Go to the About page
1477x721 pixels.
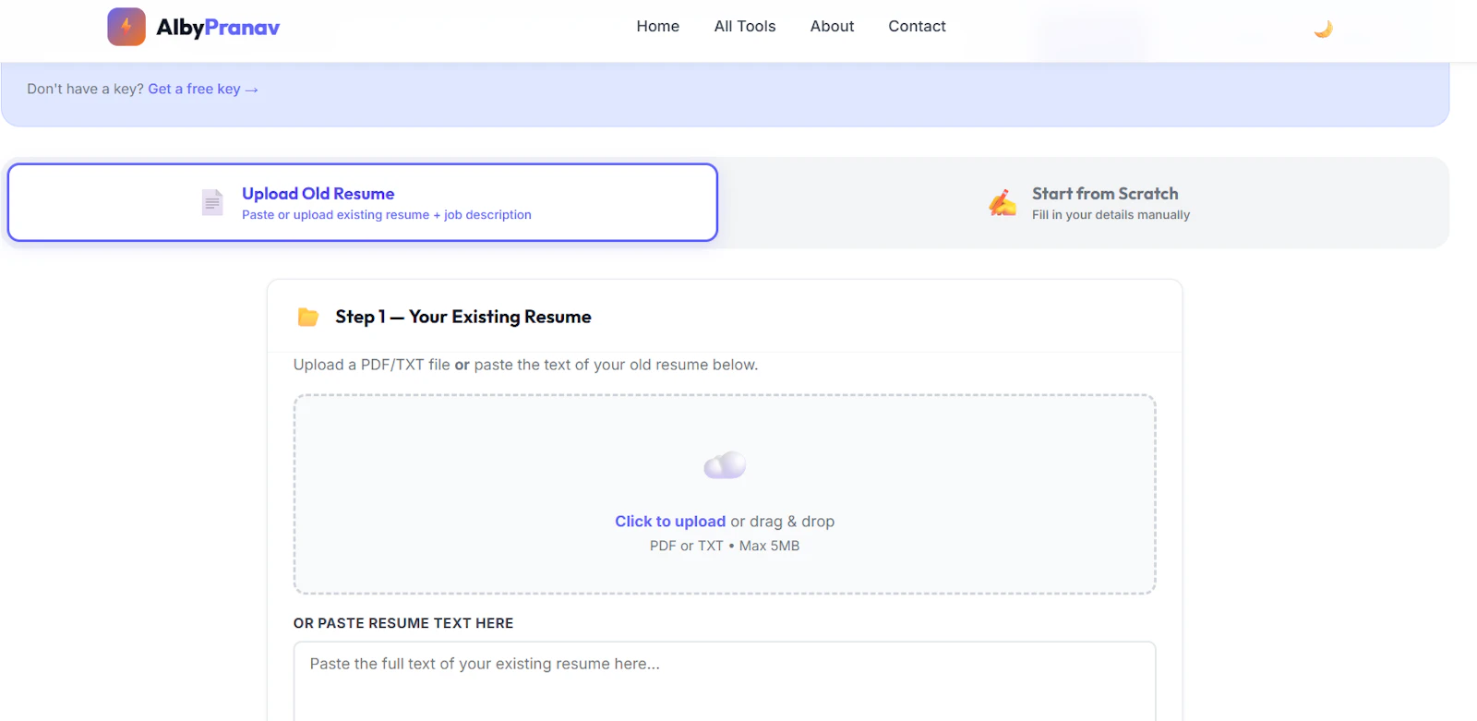coord(832,27)
